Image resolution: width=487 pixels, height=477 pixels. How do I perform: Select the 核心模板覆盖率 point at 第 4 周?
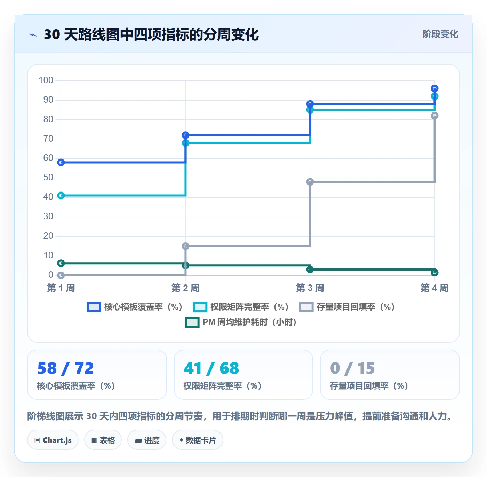coord(434,88)
